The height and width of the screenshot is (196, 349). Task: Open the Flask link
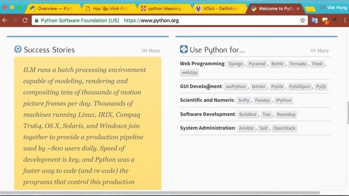pos(317,64)
